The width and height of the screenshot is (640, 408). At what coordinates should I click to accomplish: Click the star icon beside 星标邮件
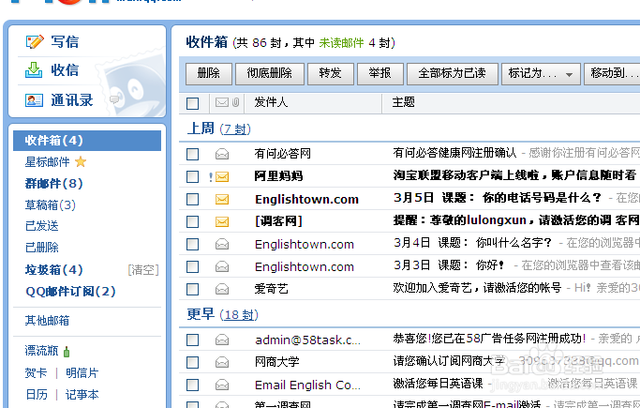point(81,161)
